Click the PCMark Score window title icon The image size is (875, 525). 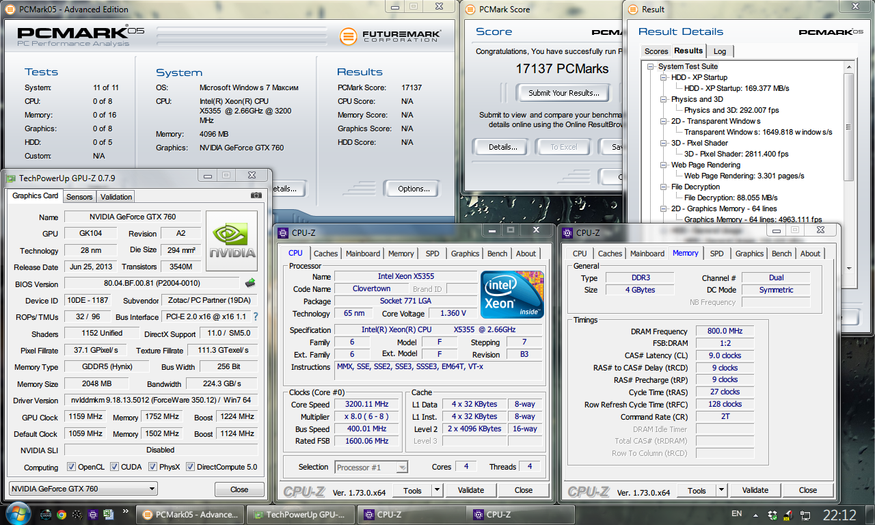(x=471, y=10)
